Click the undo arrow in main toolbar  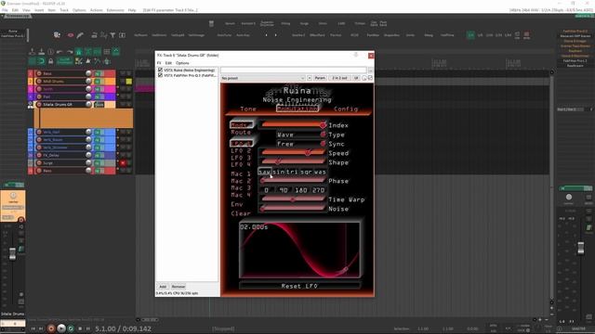(59, 52)
